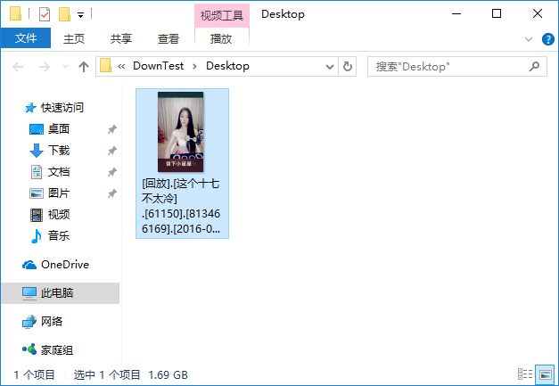Viewport: 559px width, 386px height.
Task: Open 下载 folder in quick access
Action: click(50, 151)
